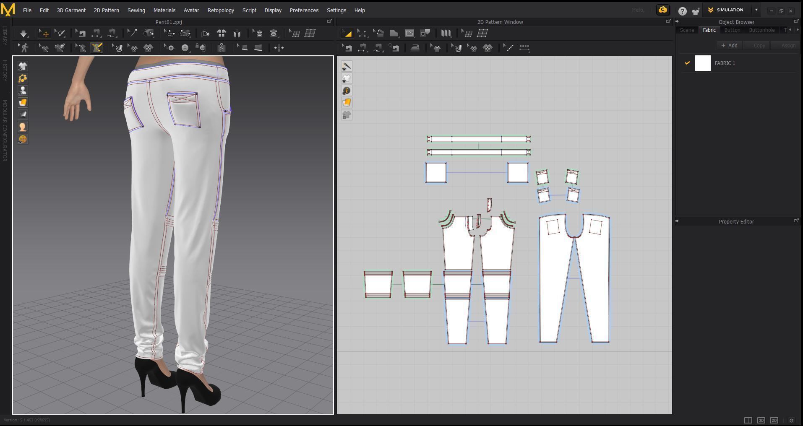Click the Fold/Pleat tool in 2D toolbar
The height and width of the screenshot is (426, 803).
pyautogui.click(x=446, y=34)
